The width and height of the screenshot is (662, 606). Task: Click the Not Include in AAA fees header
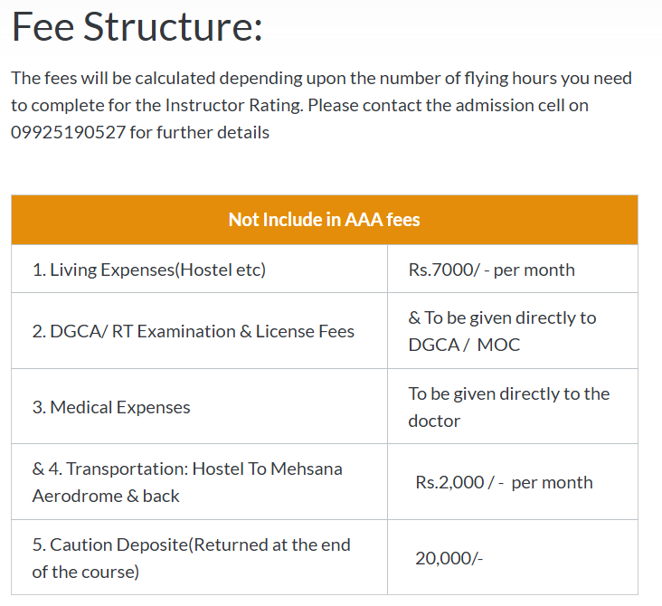tap(324, 220)
